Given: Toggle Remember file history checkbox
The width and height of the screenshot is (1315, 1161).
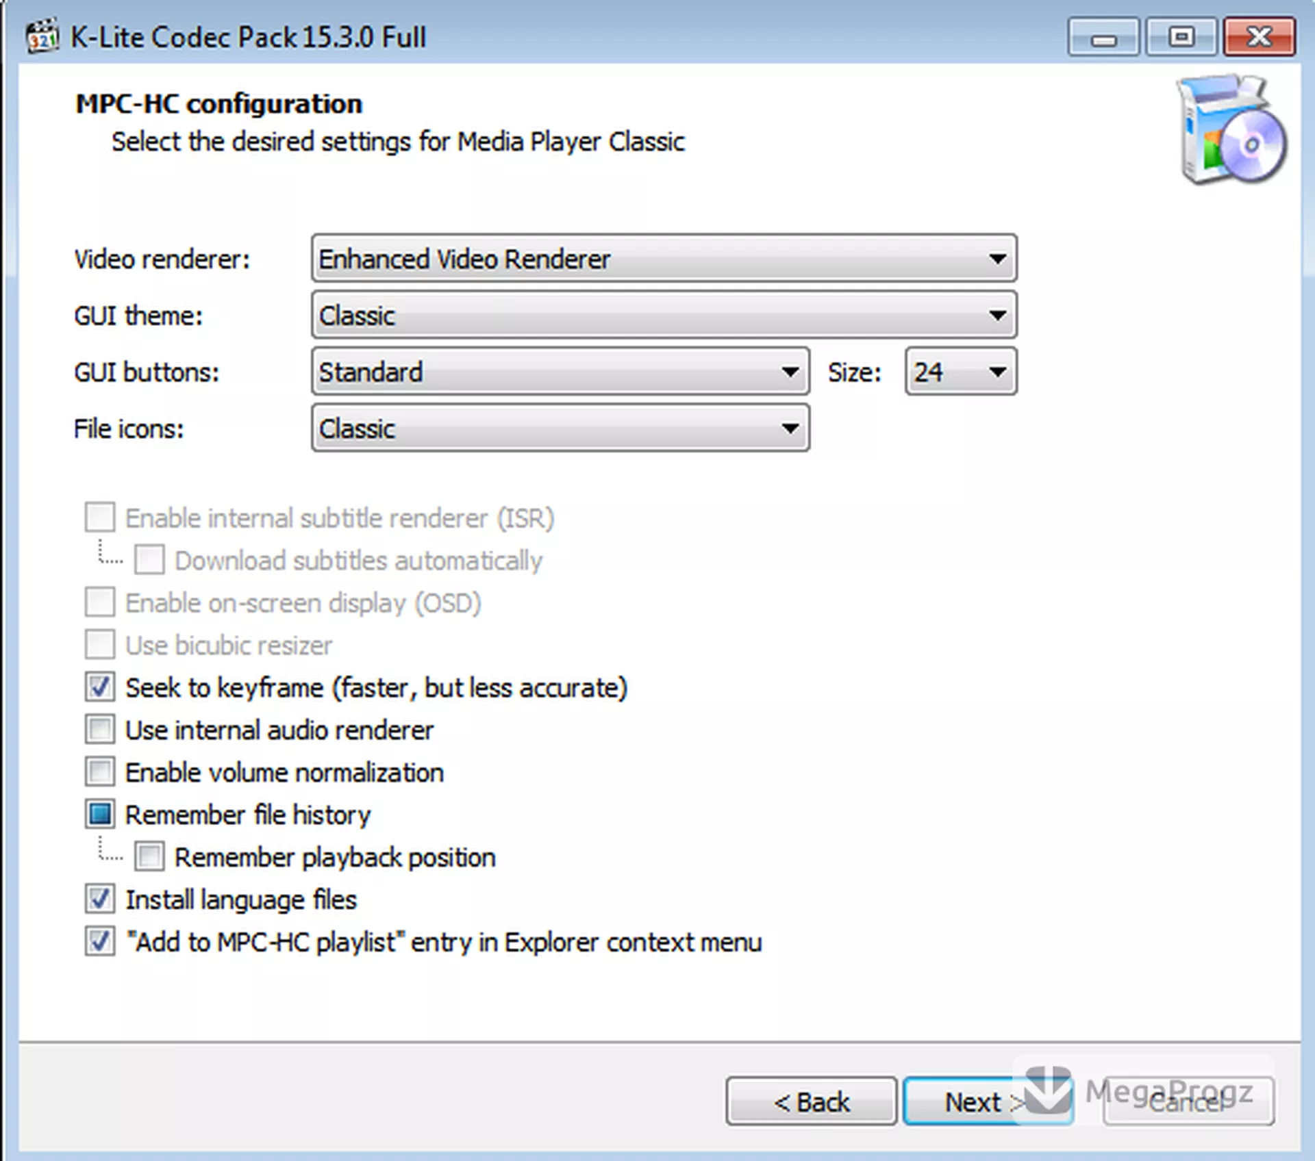Looking at the screenshot, I should (100, 815).
